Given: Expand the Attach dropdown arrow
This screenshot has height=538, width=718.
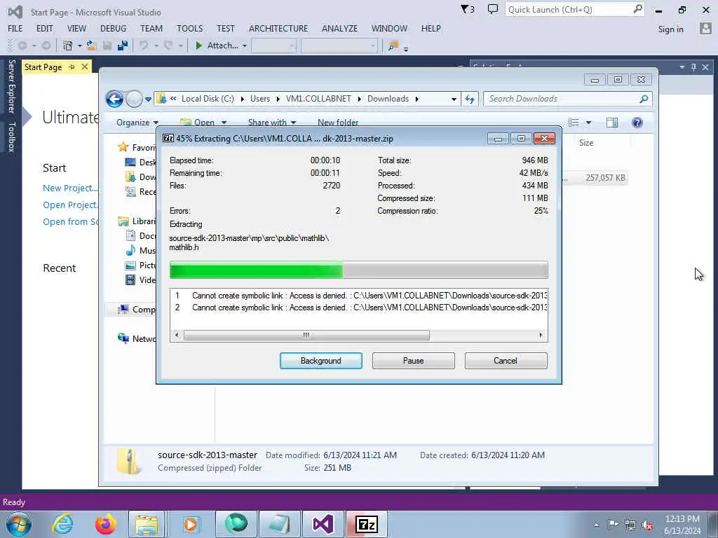Looking at the screenshot, I should click(245, 46).
